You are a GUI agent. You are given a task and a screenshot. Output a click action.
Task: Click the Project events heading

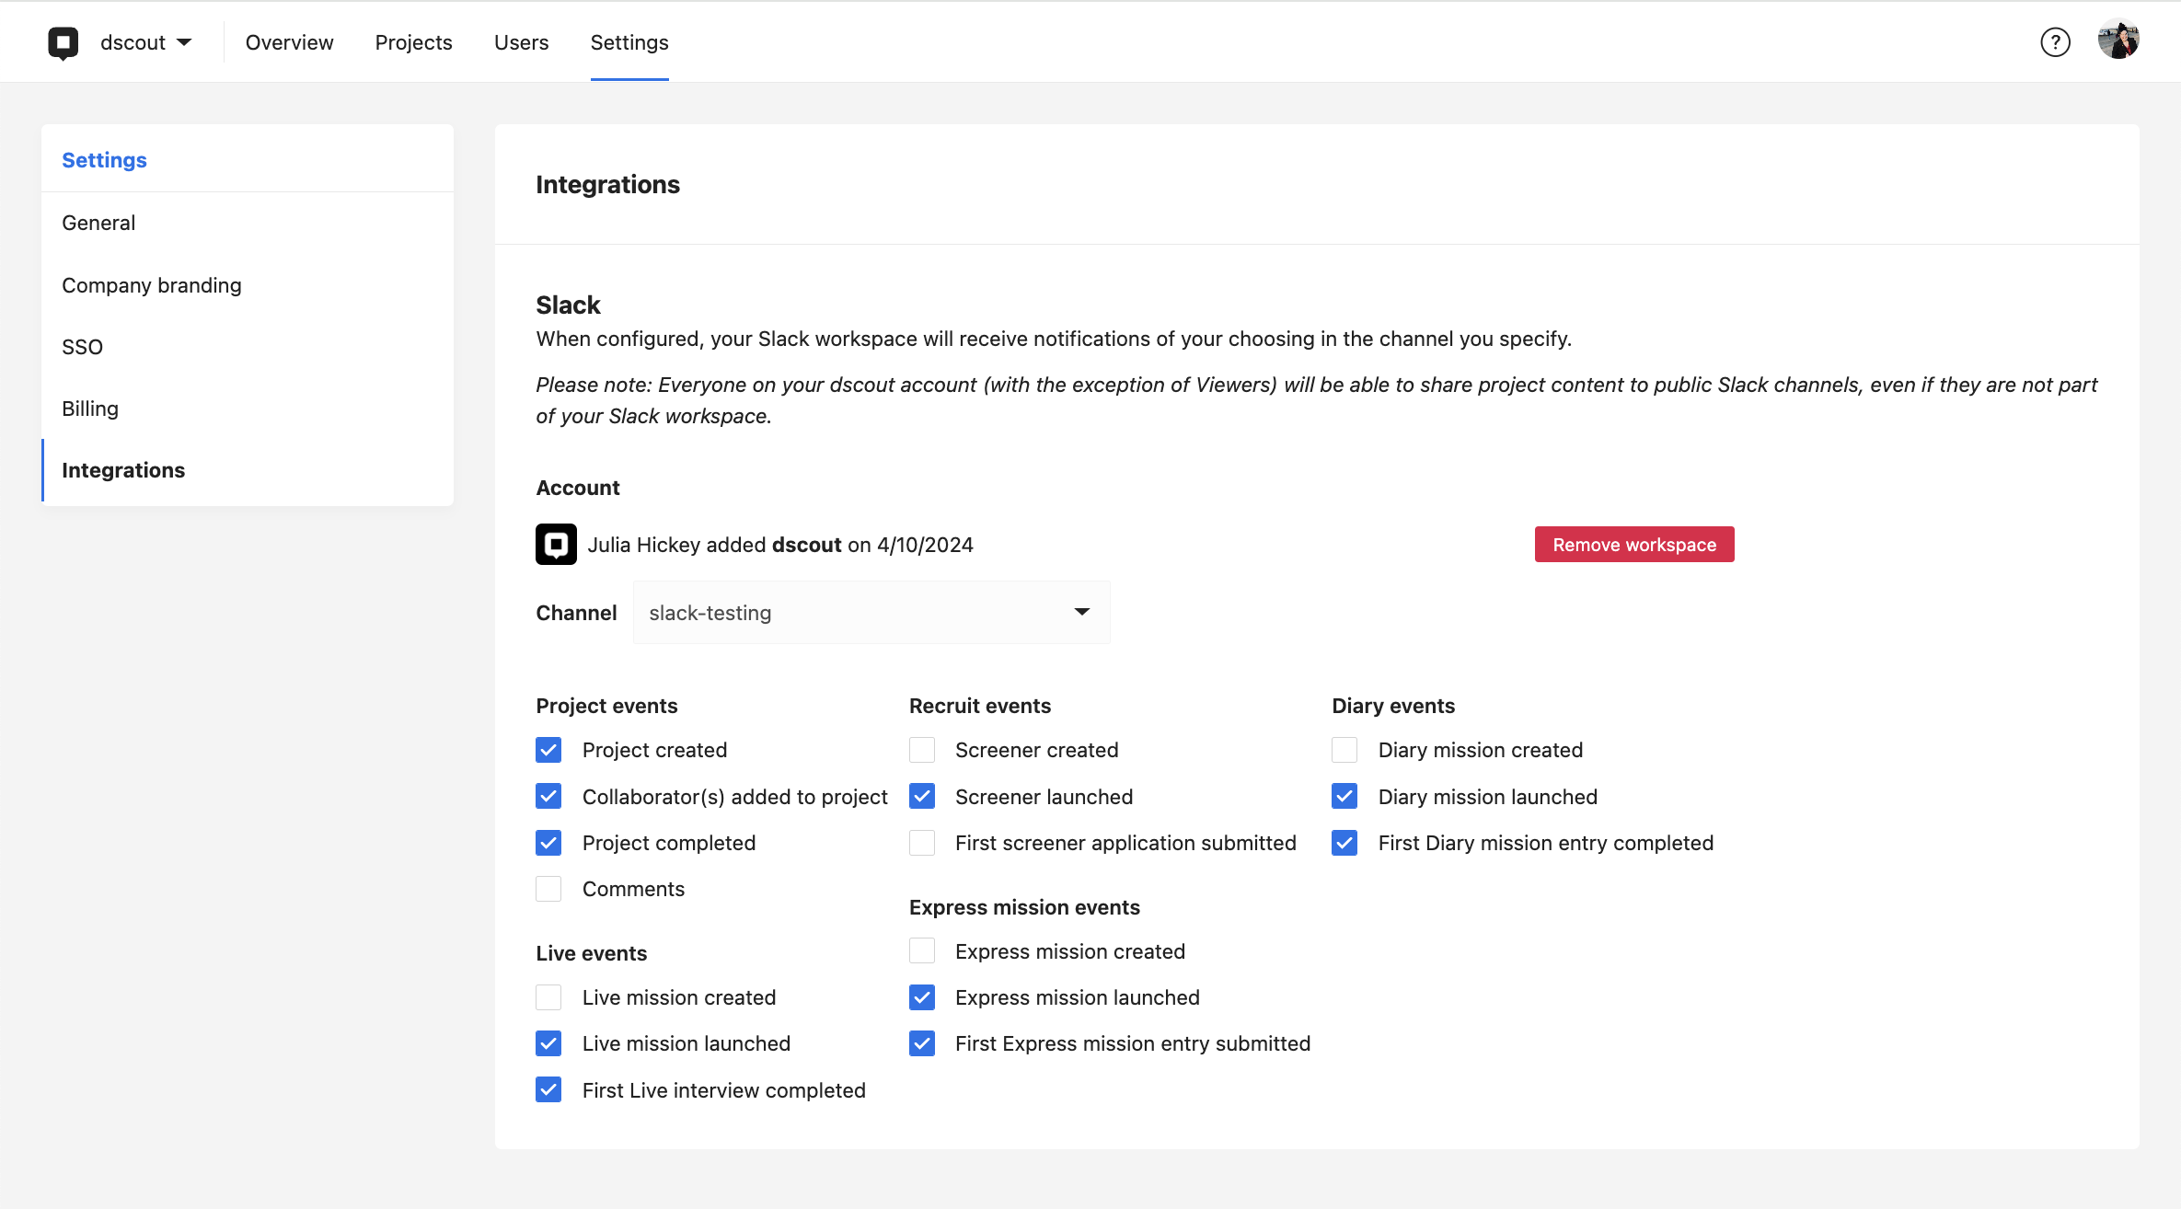606,706
